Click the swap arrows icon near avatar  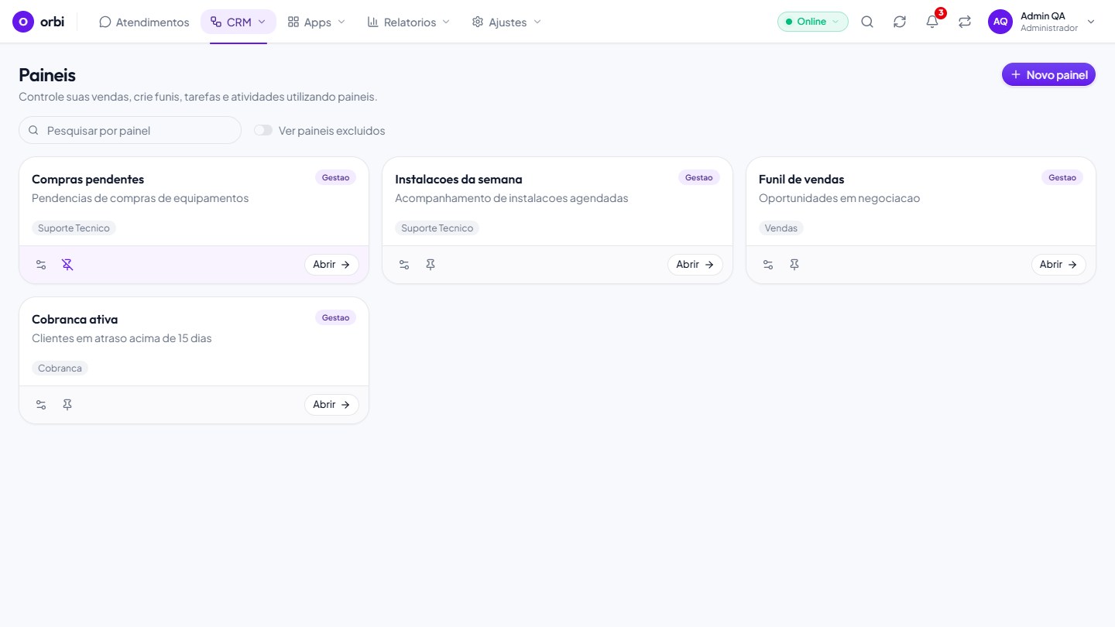[x=965, y=22]
